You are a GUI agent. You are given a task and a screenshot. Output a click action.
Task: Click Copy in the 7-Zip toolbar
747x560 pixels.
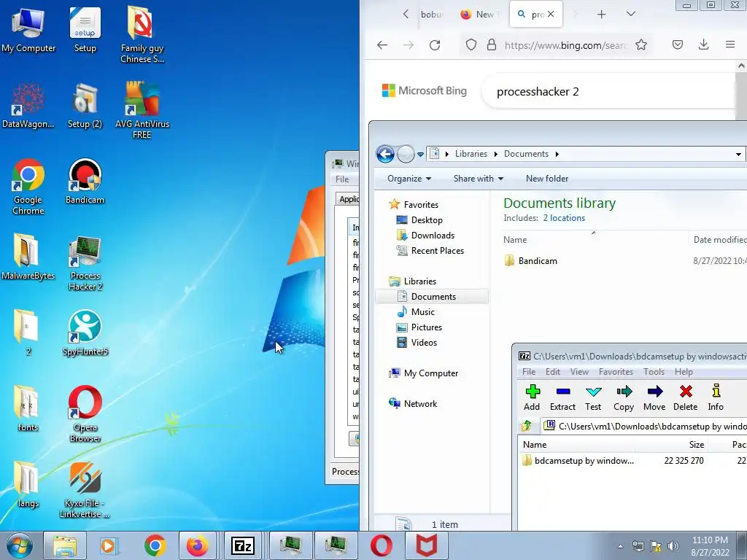tap(624, 397)
